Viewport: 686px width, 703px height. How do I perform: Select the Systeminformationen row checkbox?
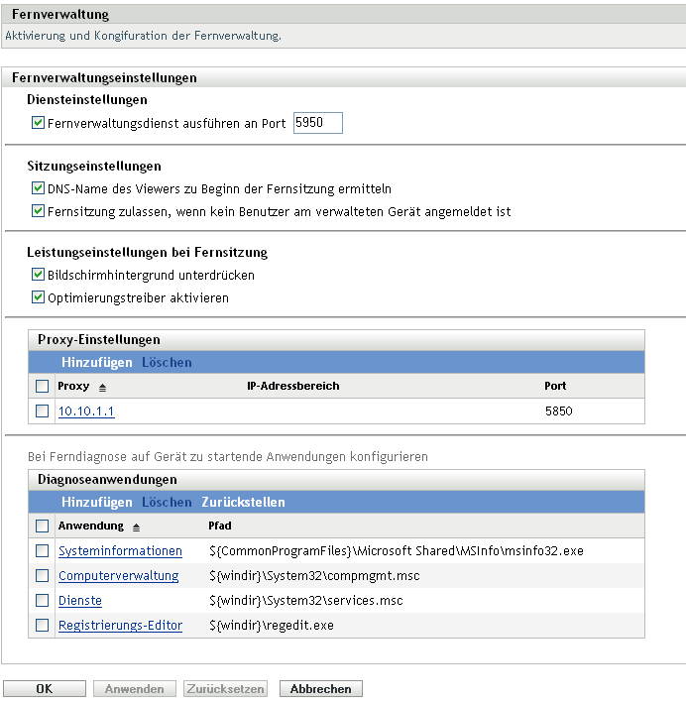point(42,550)
